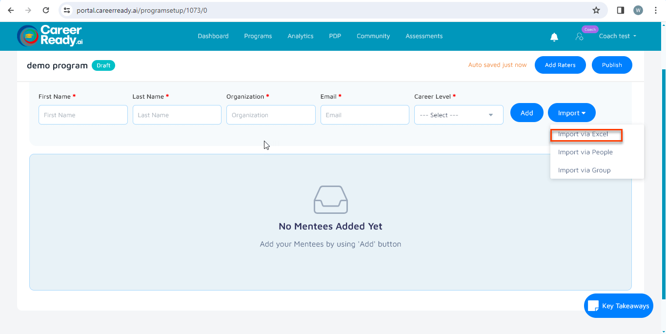Choose Import via People option

click(x=585, y=152)
